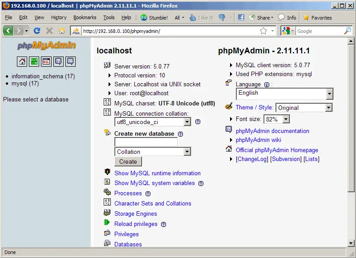Image resolution: width=356 pixels, height=258 pixels.
Task: Click the Favorites star toolbar button
Action: [x=317, y=17]
